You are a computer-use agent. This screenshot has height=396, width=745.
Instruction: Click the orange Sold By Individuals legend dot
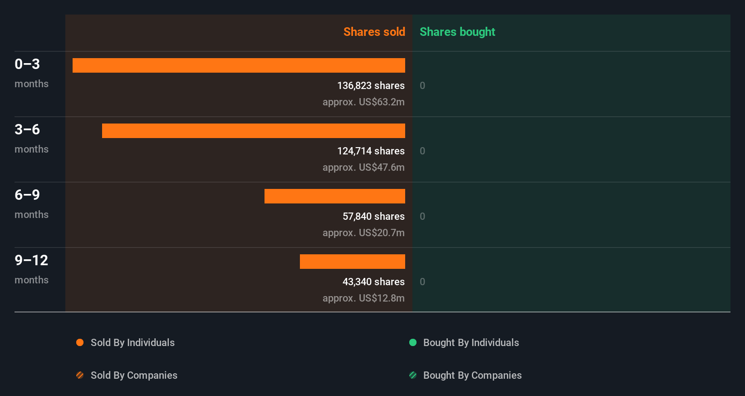point(80,342)
